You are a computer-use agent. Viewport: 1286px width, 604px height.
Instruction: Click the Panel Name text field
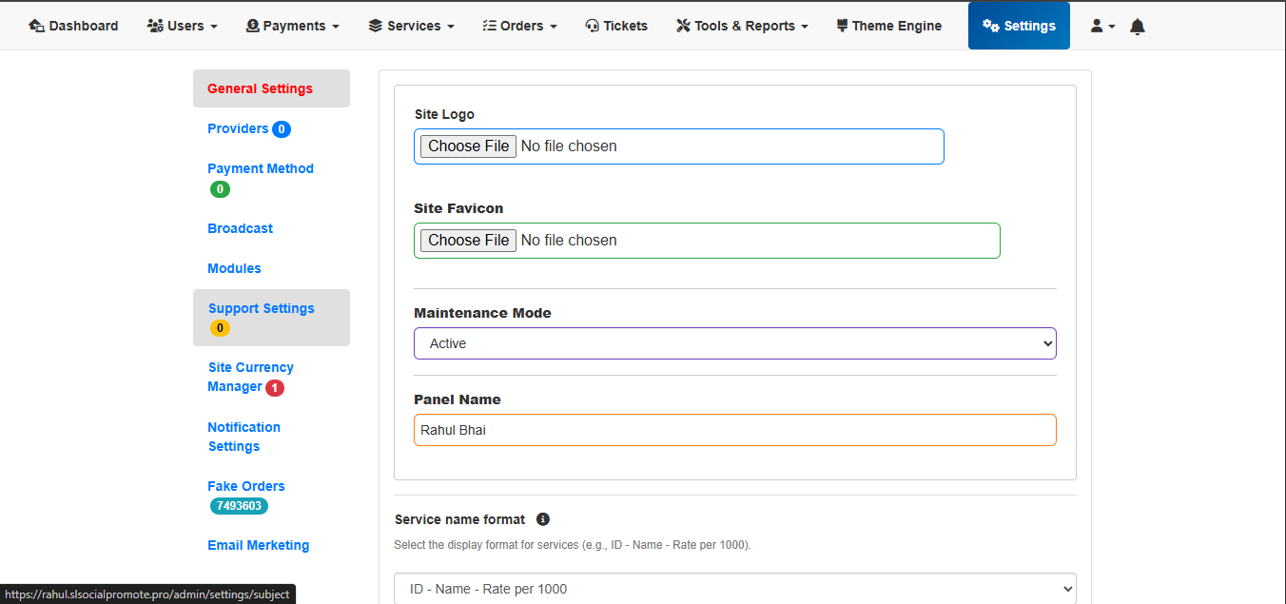coord(734,430)
